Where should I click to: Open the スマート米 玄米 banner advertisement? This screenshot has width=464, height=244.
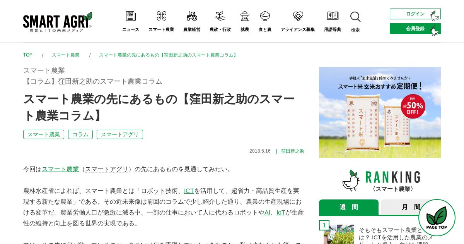[x=380, y=112]
